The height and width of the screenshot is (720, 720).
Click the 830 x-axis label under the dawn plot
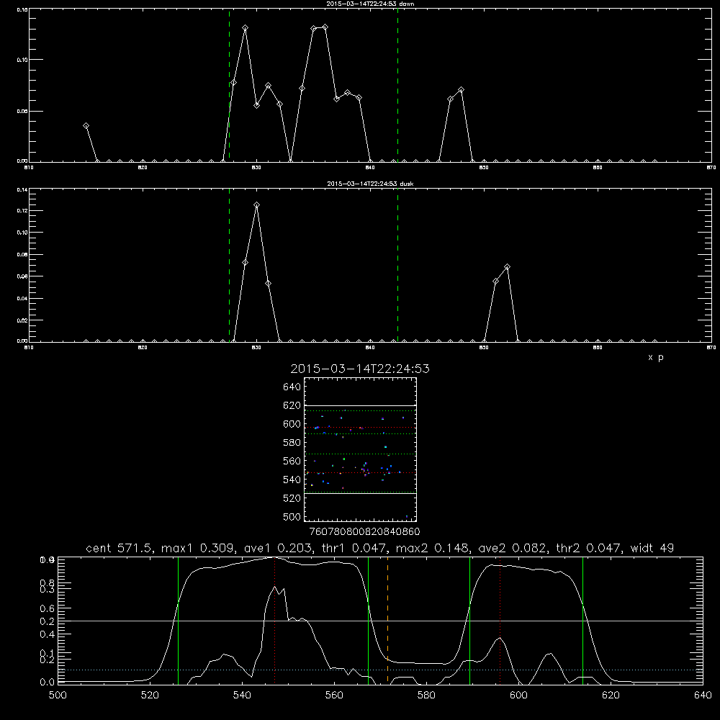(x=257, y=168)
